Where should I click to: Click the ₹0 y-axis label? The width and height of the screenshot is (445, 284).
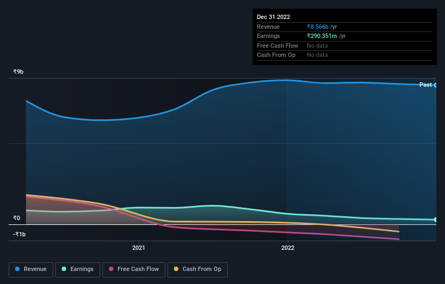(x=16, y=218)
